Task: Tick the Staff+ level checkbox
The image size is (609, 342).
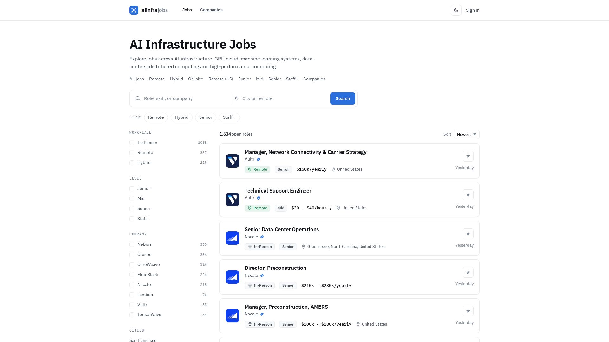Action: (132, 219)
